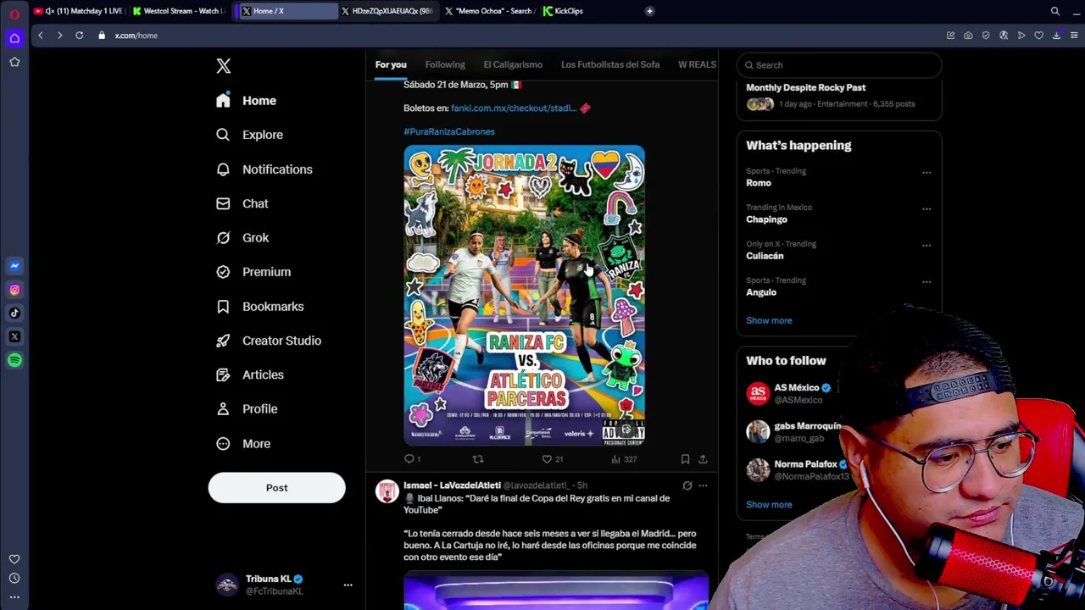Image resolution: width=1085 pixels, height=610 pixels.
Task: Click the white Post button
Action: (276, 488)
